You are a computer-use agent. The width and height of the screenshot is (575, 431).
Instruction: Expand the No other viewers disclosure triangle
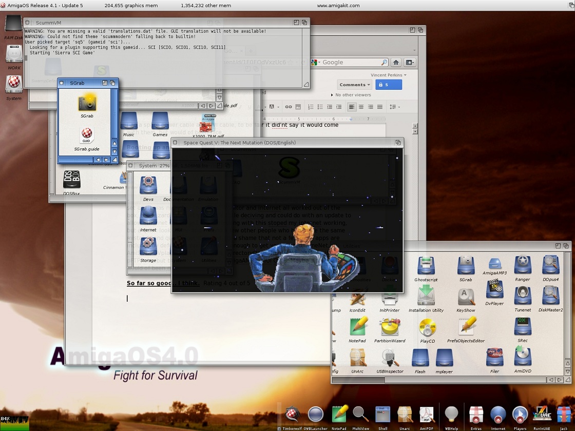pos(332,95)
